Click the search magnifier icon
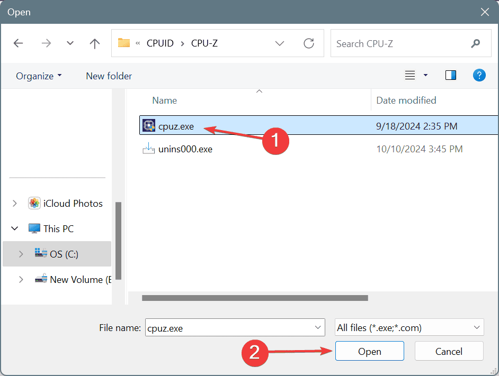 click(x=476, y=43)
